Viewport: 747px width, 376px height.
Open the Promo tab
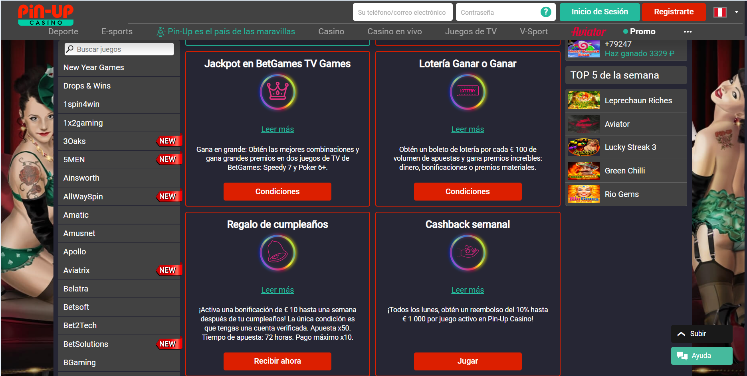(x=639, y=31)
